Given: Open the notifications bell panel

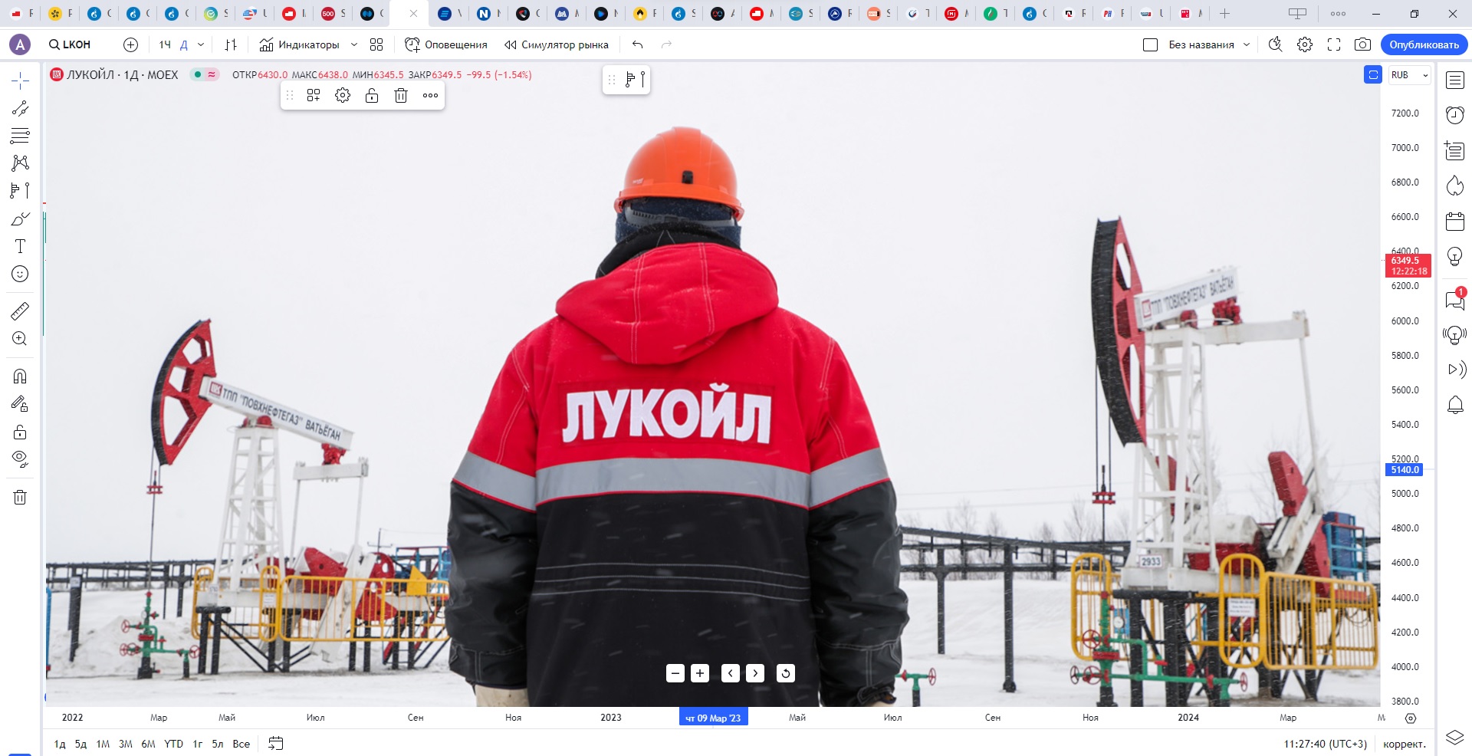Looking at the screenshot, I should pos(1455,405).
